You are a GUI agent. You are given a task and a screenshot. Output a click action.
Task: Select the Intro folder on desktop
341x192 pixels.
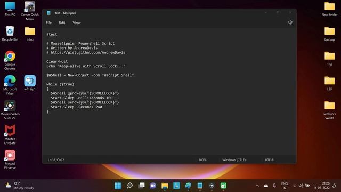pyautogui.click(x=30, y=33)
